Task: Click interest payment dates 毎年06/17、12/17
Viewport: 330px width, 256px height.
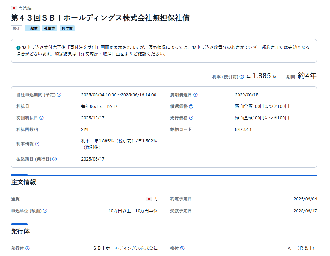Action: click(99, 106)
